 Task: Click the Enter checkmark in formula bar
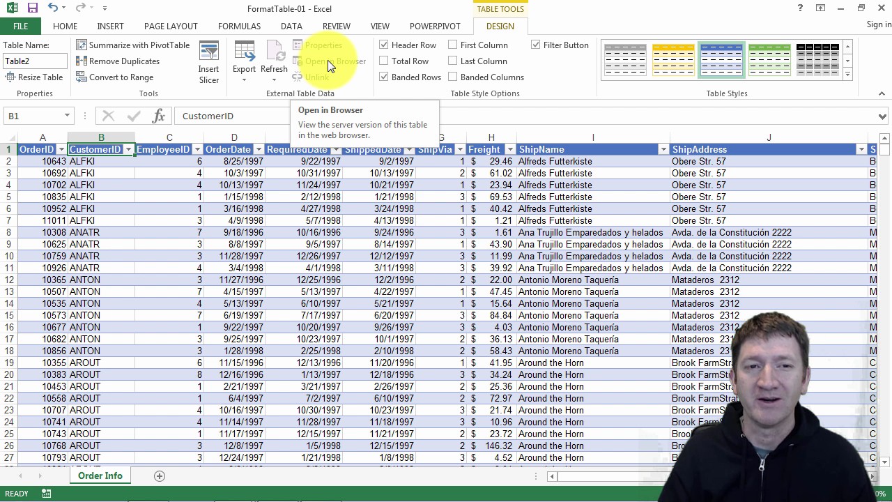134,116
